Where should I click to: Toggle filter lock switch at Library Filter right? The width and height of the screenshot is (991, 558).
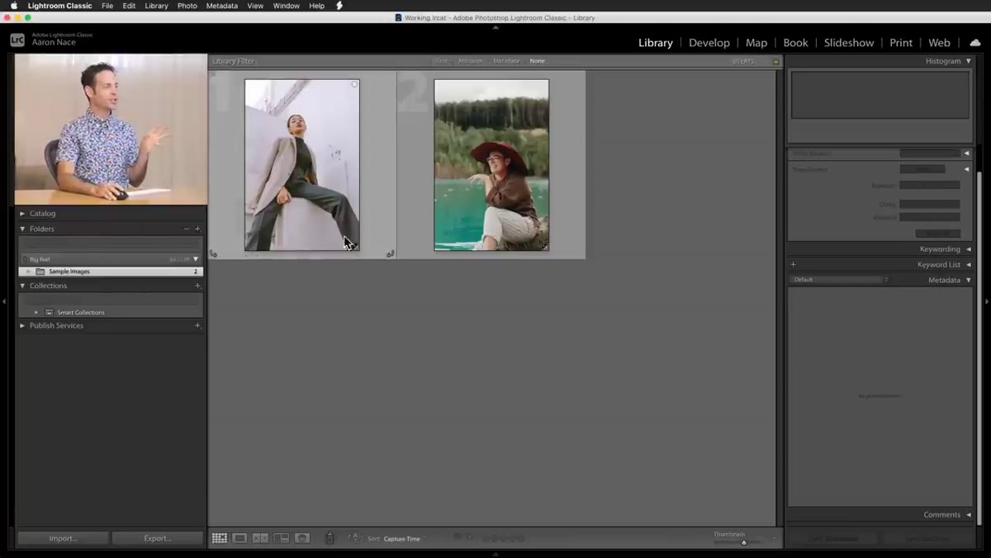point(775,61)
